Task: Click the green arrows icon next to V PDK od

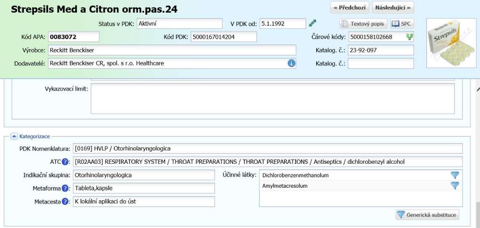Action: pos(312,23)
